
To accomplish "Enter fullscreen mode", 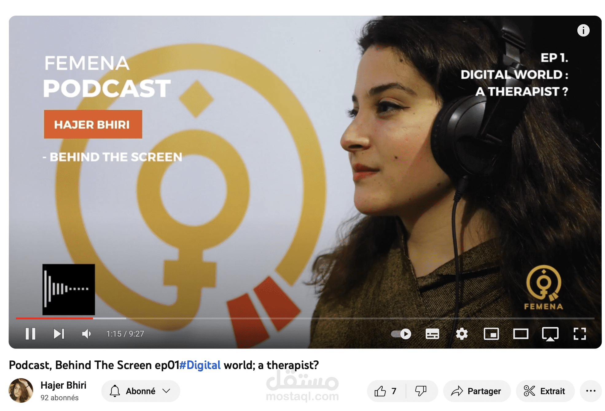I will click(580, 334).
